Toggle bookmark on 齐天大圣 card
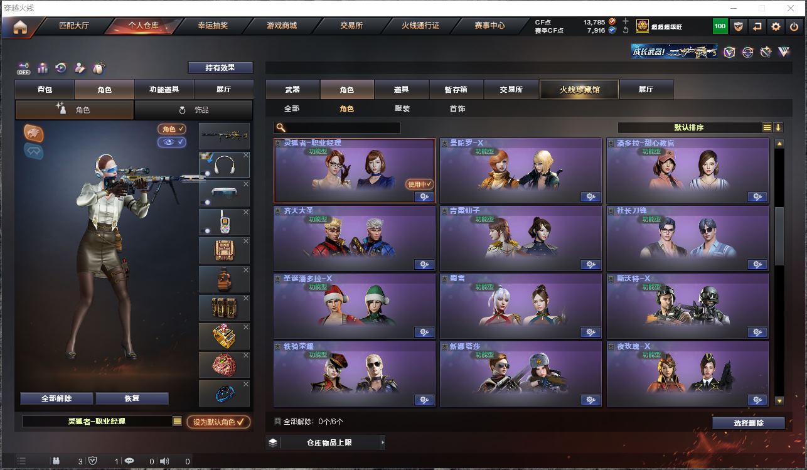807x470 pixels. point(278,211)
